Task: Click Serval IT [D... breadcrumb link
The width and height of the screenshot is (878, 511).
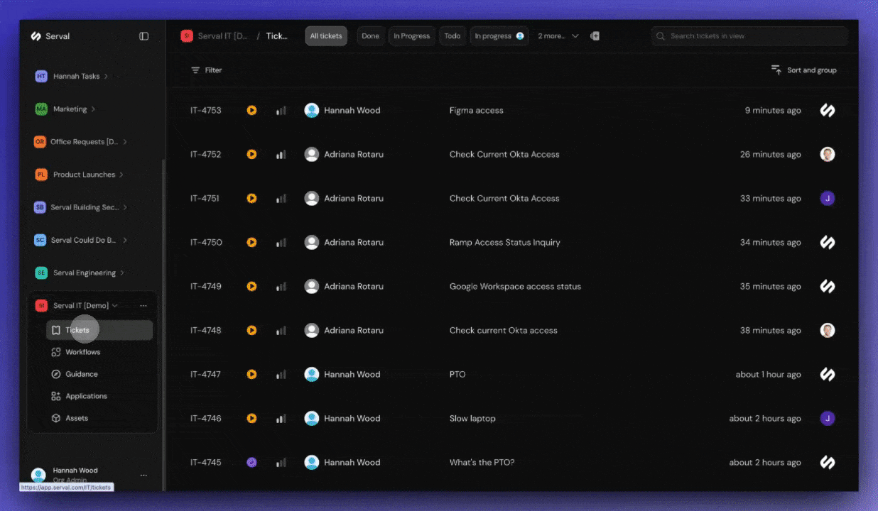Action: [223, 36]
